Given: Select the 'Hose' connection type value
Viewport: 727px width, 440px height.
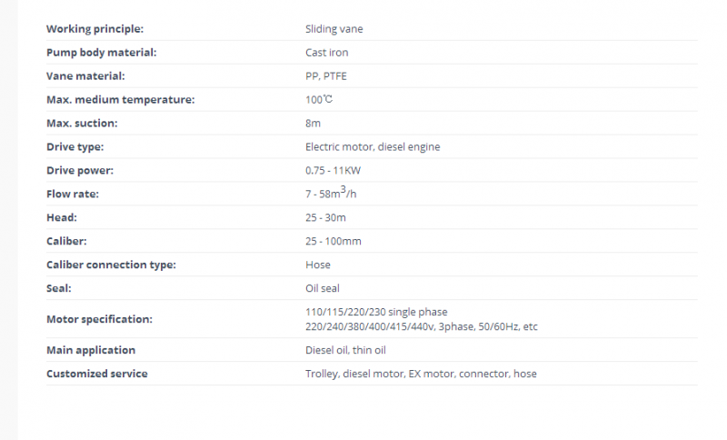Looking at the screenshot, I should pos(318,265).
